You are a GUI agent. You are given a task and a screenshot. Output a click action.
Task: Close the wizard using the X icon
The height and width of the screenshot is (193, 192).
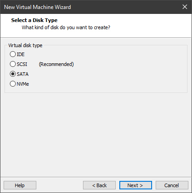point(185,7)
